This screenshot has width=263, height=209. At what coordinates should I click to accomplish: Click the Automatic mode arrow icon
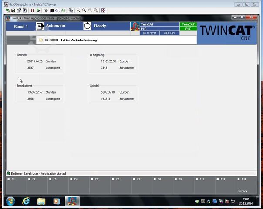(x=40, y=26)
